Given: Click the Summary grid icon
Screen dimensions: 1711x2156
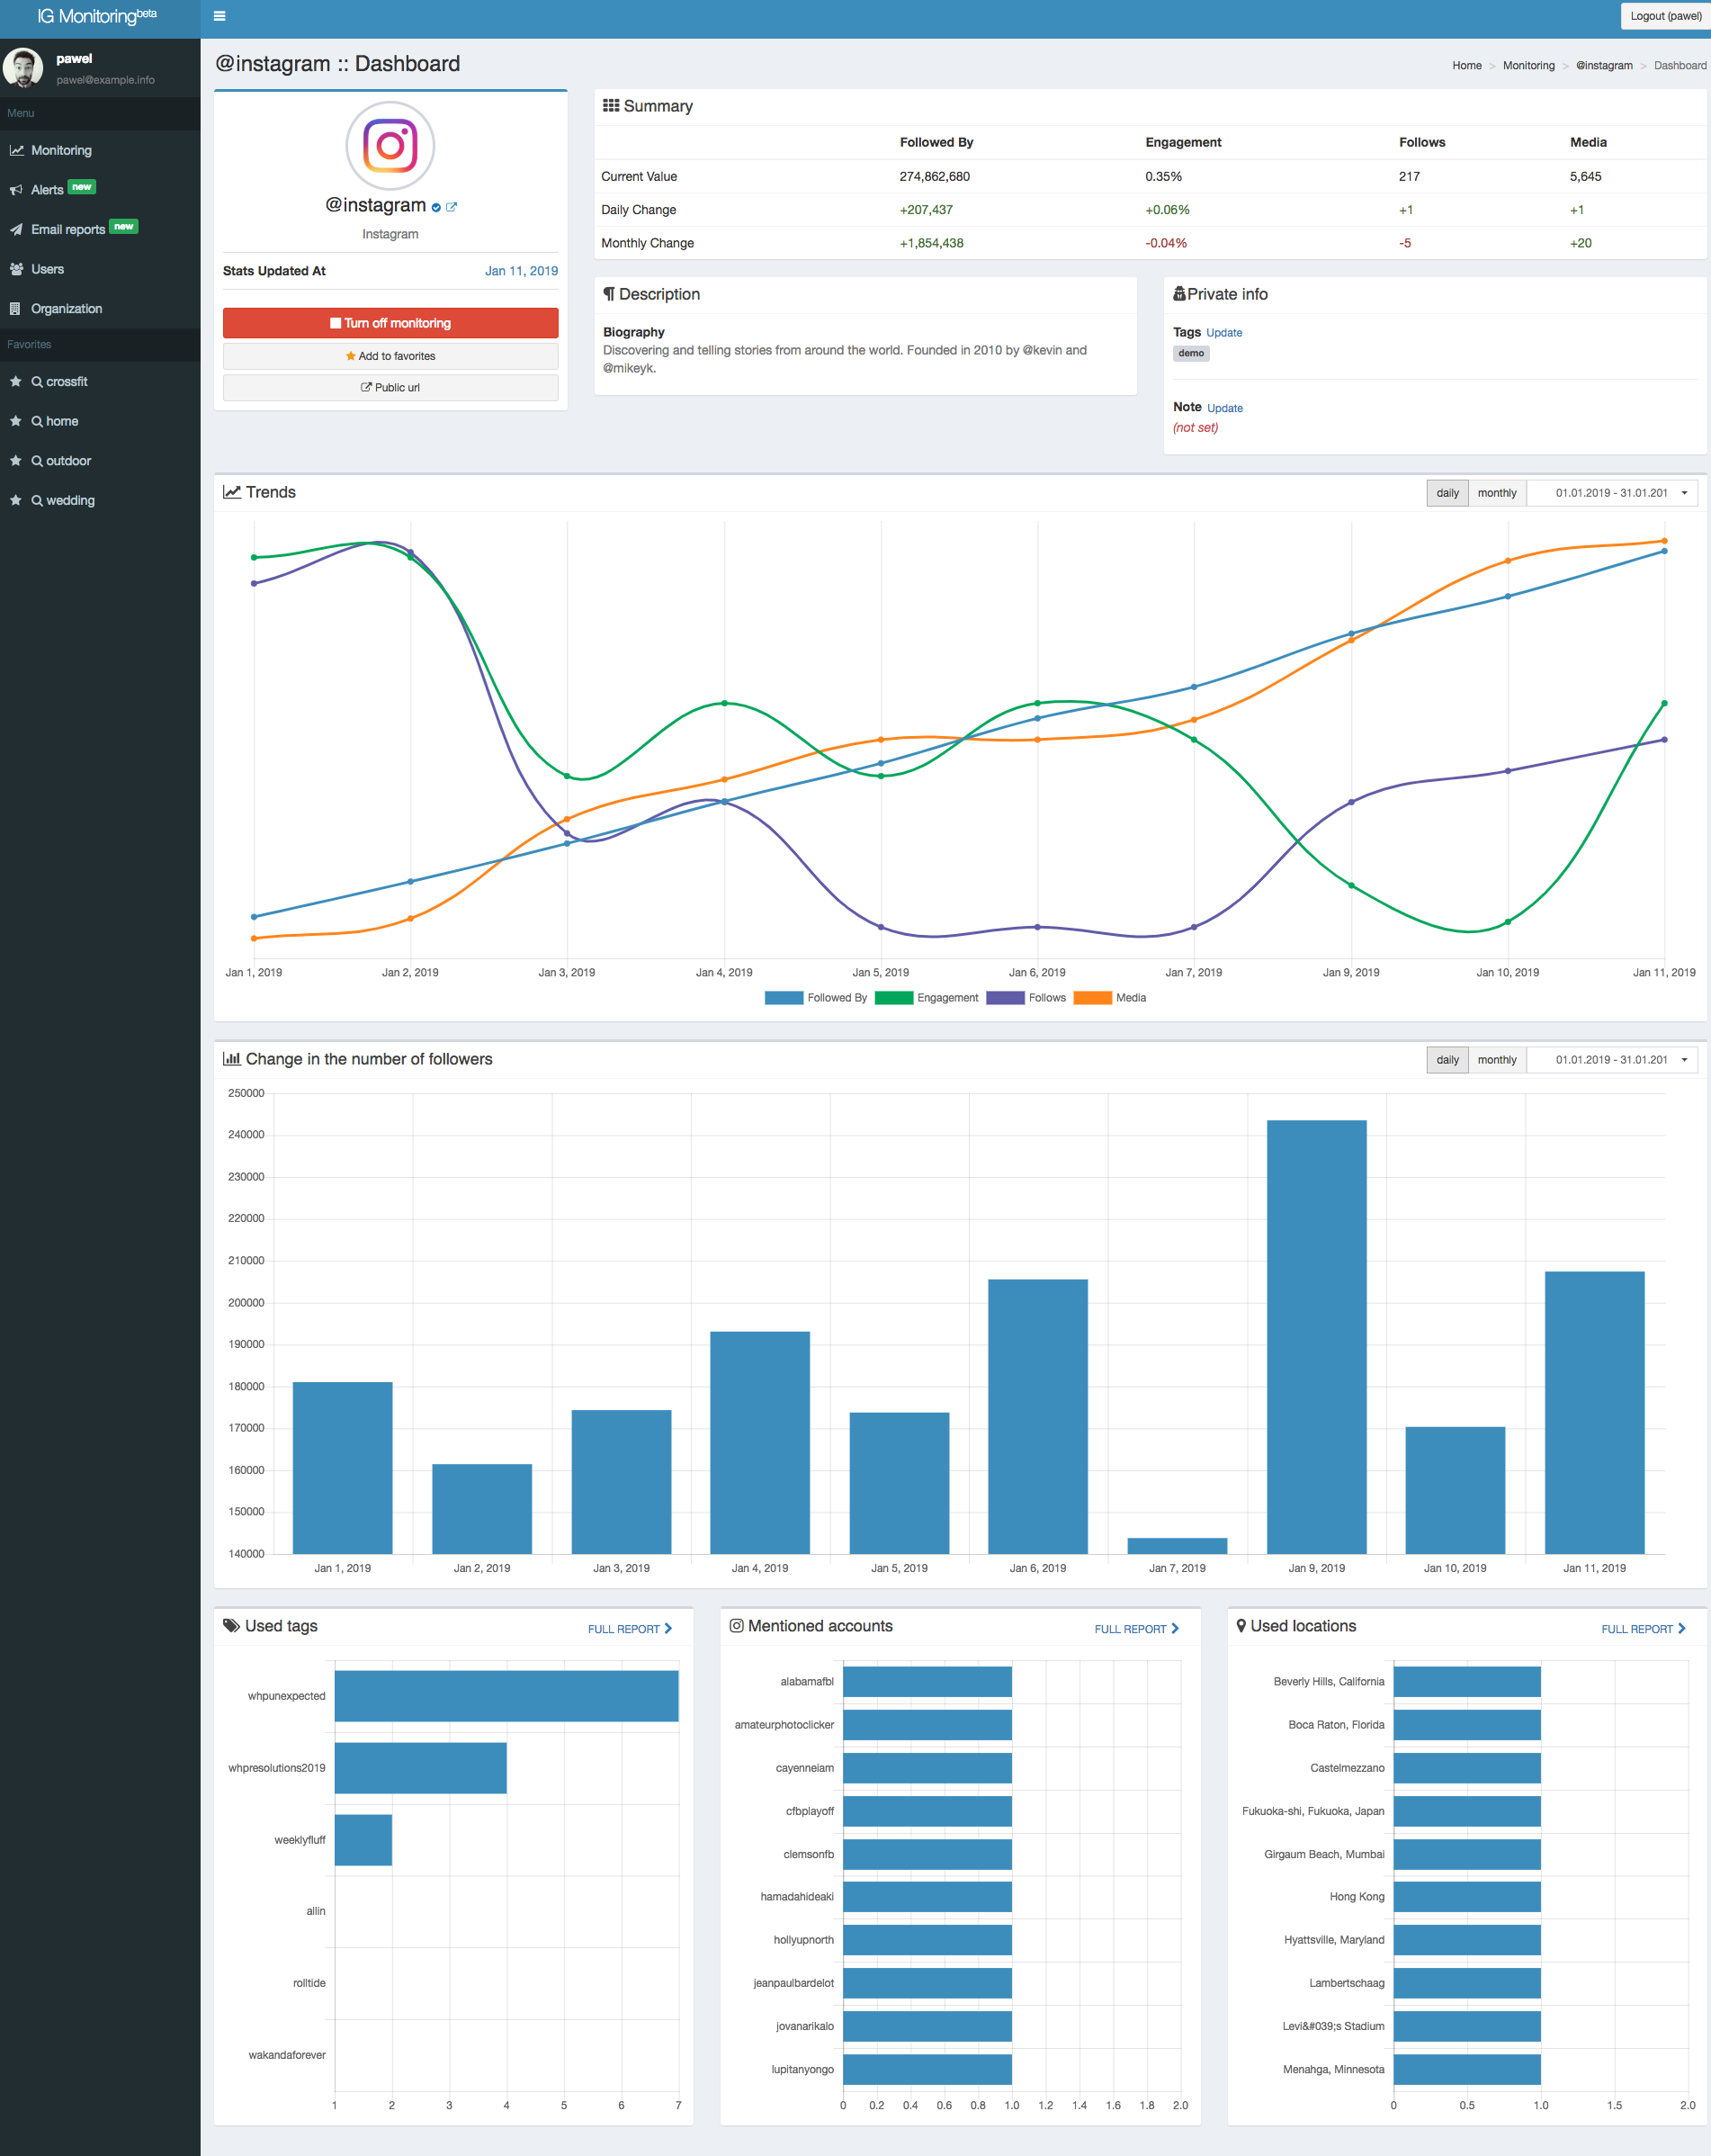Looking at the screenshot, I should coord(611,105).
